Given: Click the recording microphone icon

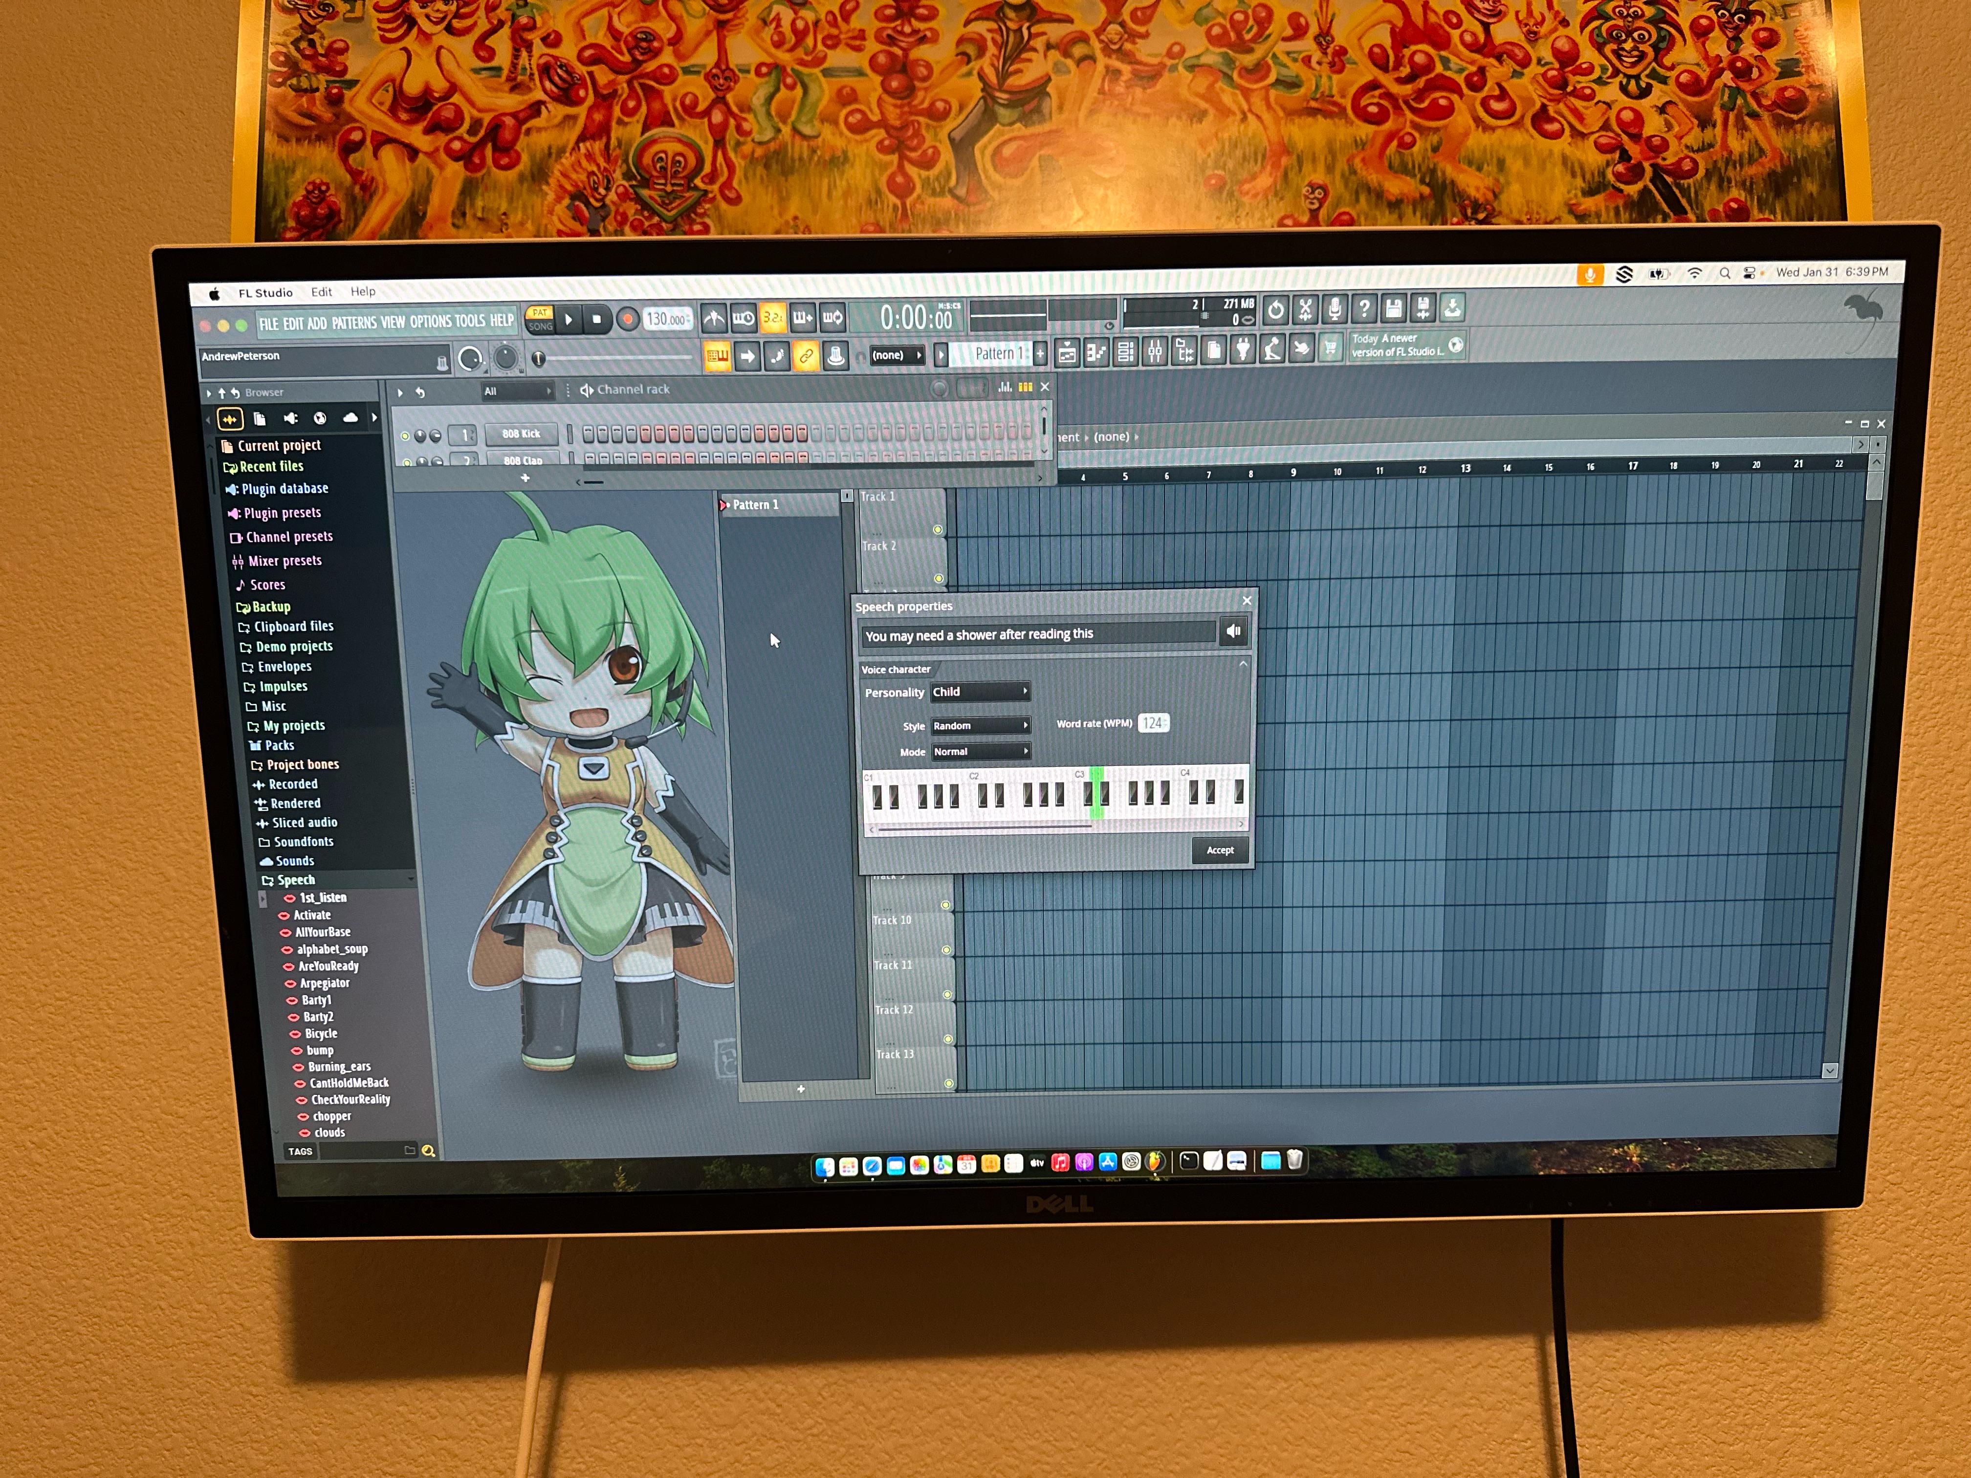Looking at the screenshot, I should point(1335,310).
